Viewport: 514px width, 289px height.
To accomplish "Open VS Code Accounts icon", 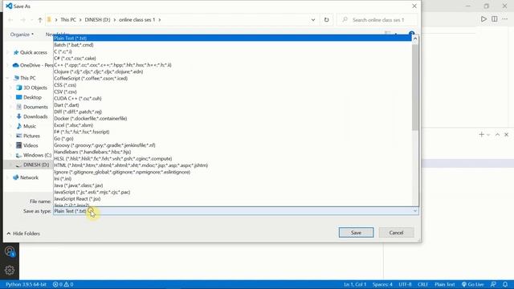I will (10, 251).
